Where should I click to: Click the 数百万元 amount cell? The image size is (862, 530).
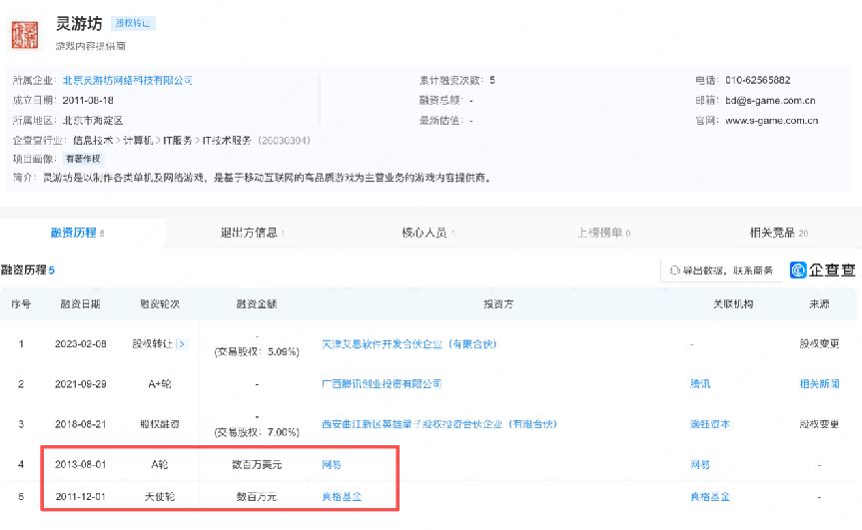click(x=256, y=496)
